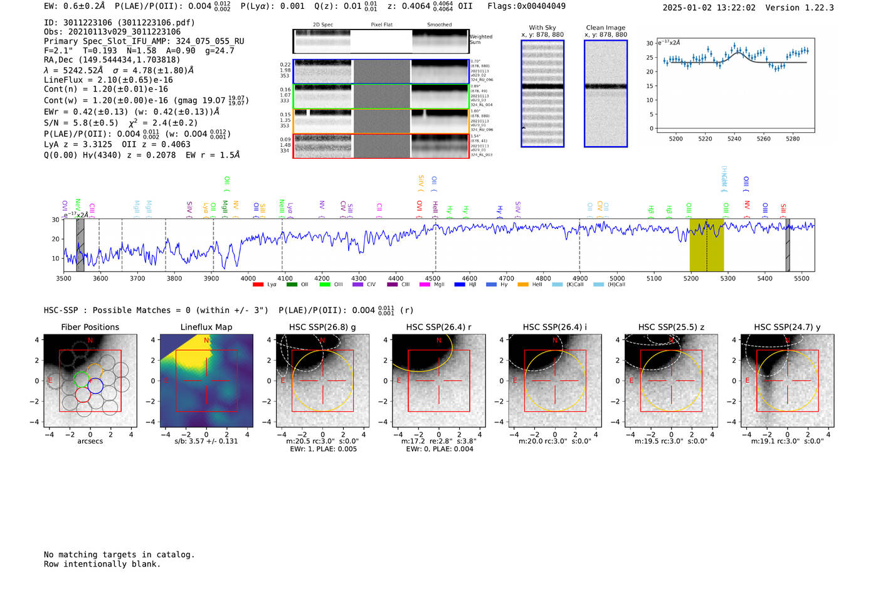Open the Fiber Positions cutout
This screenshot has width=878, height=598.
click(x=90, y=381)
